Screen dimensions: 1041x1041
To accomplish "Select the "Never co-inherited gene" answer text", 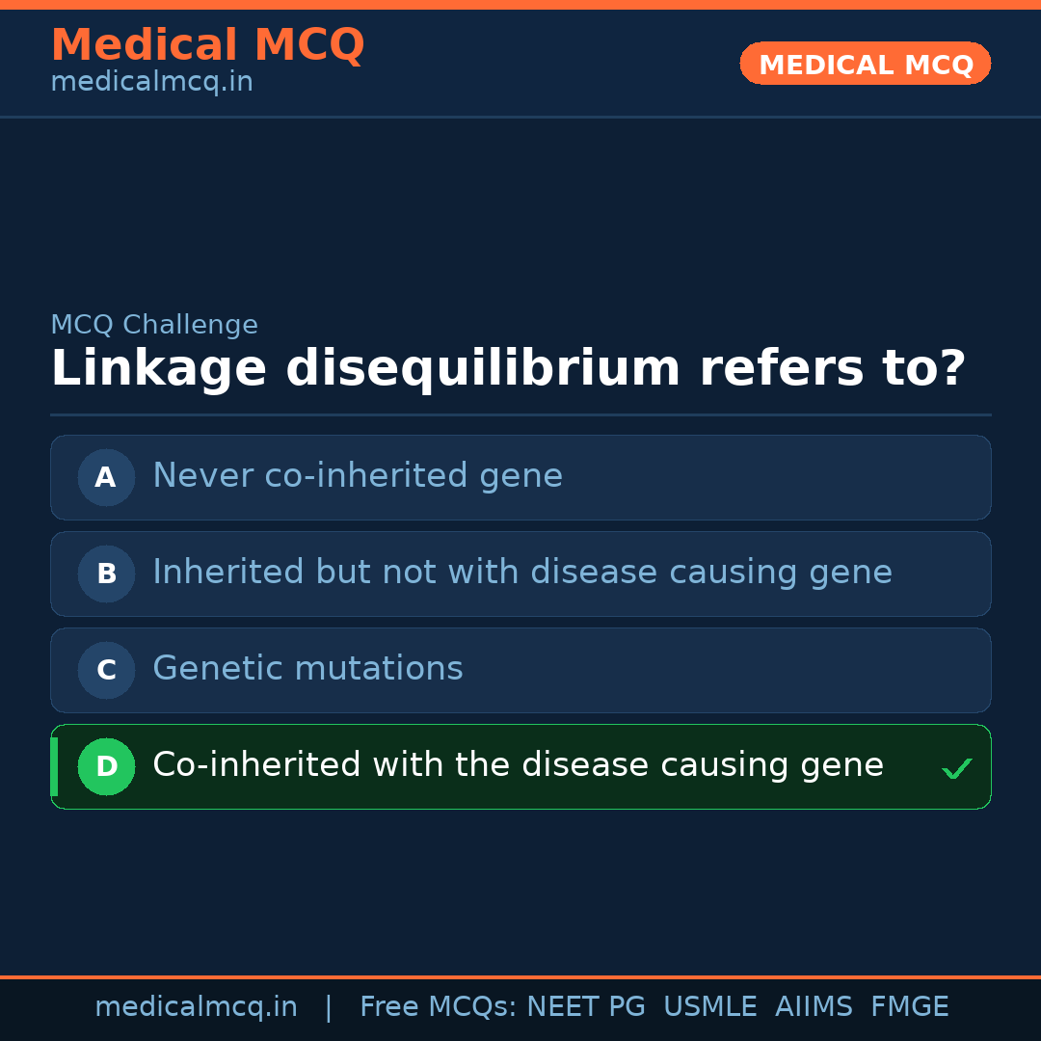I will pos(357,476).
